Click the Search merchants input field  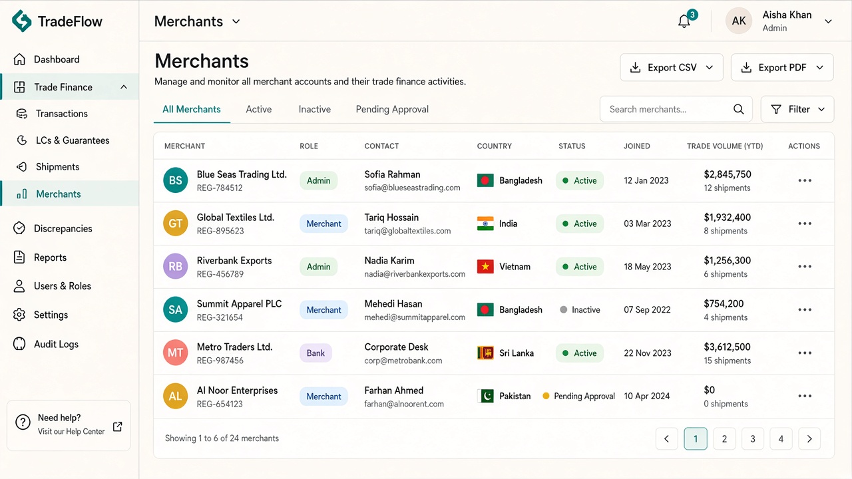pos(676,109)
